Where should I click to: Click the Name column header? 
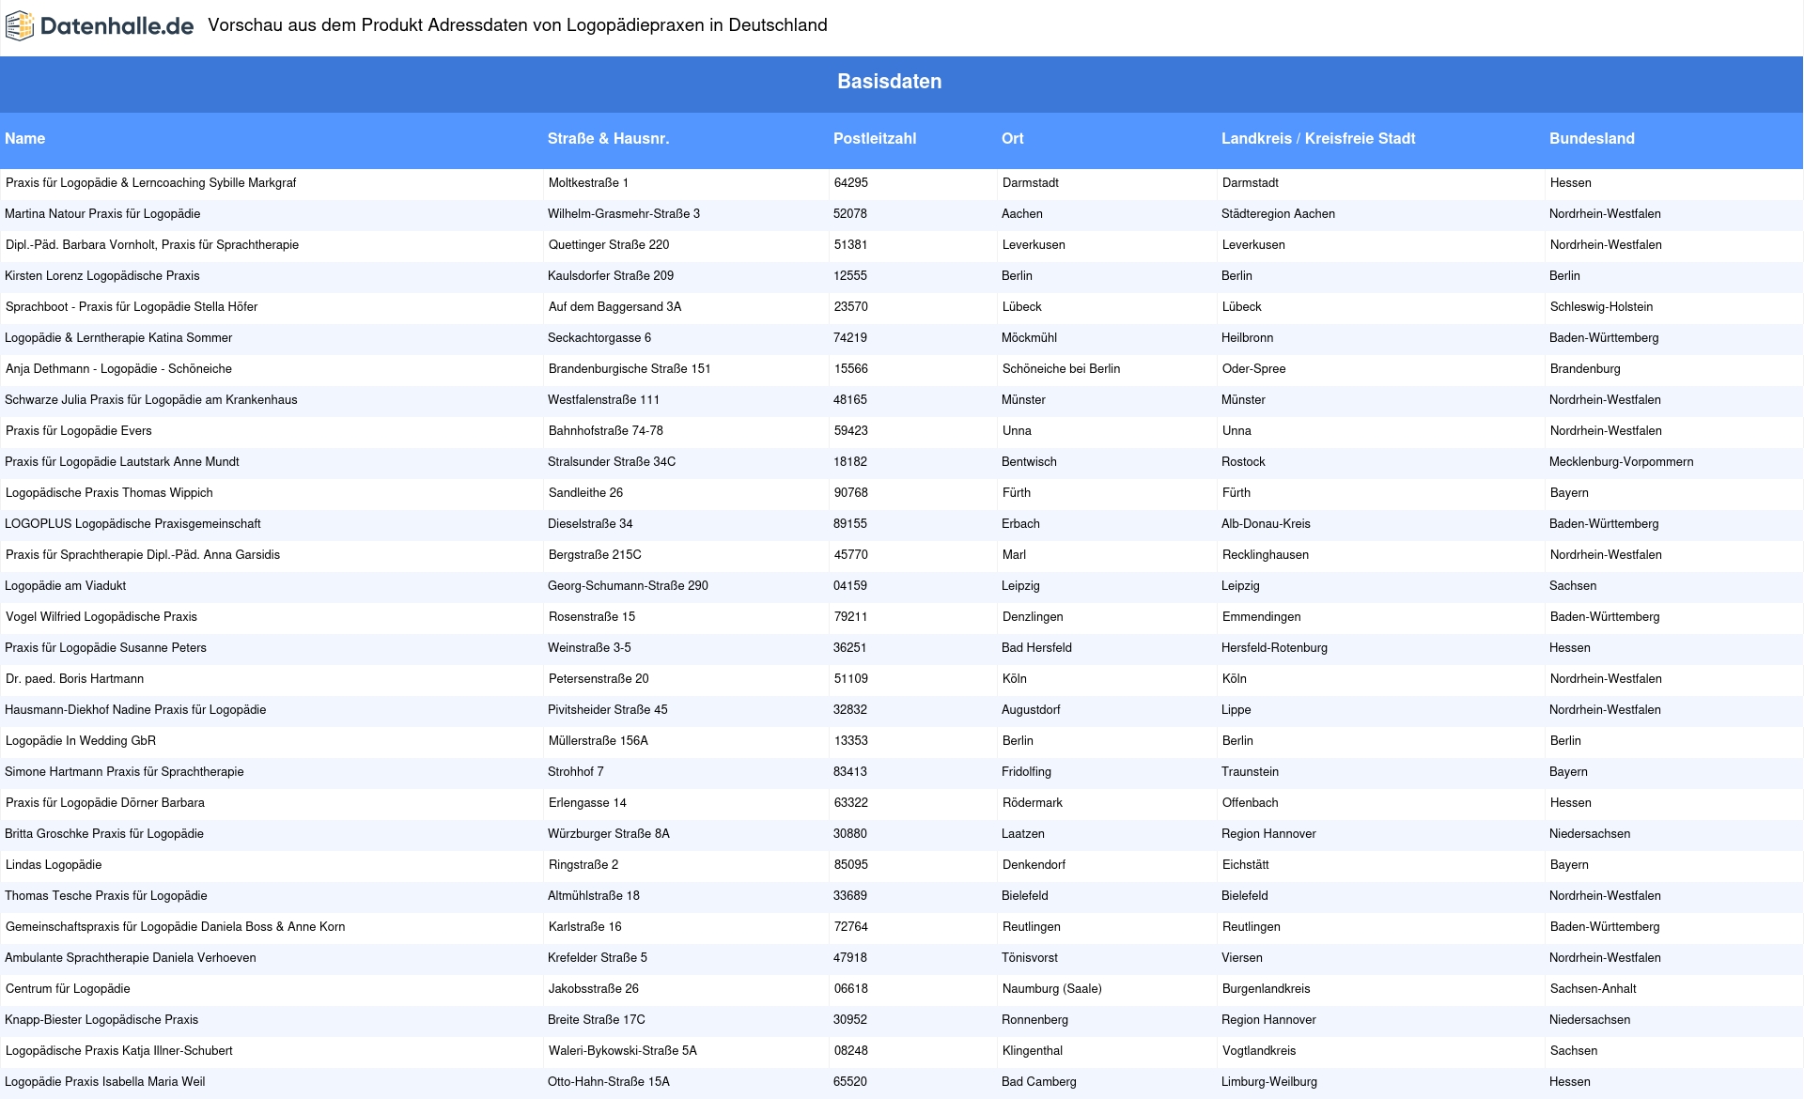pos(25,138)
